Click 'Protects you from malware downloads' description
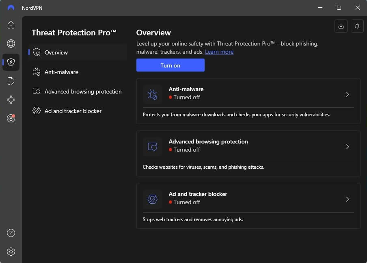Viewport: 367px width, 263px height. pos(236,115)
